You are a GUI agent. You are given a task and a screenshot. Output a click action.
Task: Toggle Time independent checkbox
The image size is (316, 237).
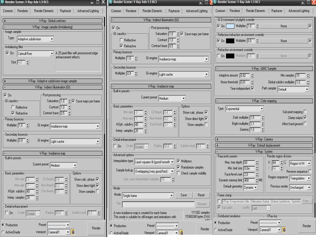[252, 88]
